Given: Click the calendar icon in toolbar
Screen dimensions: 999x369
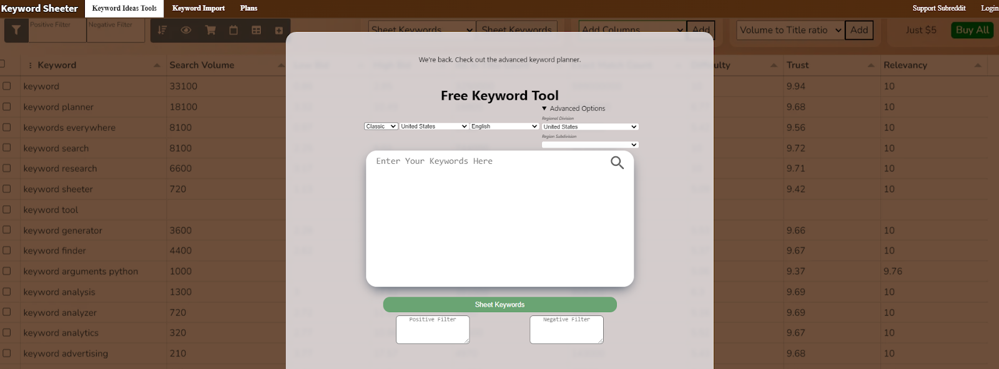Looking at the screenshot, I should coord(234,30).
